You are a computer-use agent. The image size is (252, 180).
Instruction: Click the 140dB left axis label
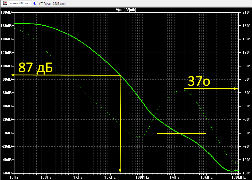click(6, 39)
